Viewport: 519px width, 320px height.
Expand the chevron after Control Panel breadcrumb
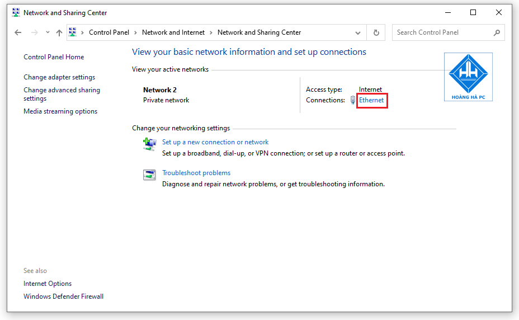coord(135,32)
